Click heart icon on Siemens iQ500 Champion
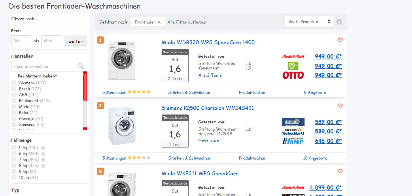The width and height of the screenshot is (412, 196). [x=340, y=106]
